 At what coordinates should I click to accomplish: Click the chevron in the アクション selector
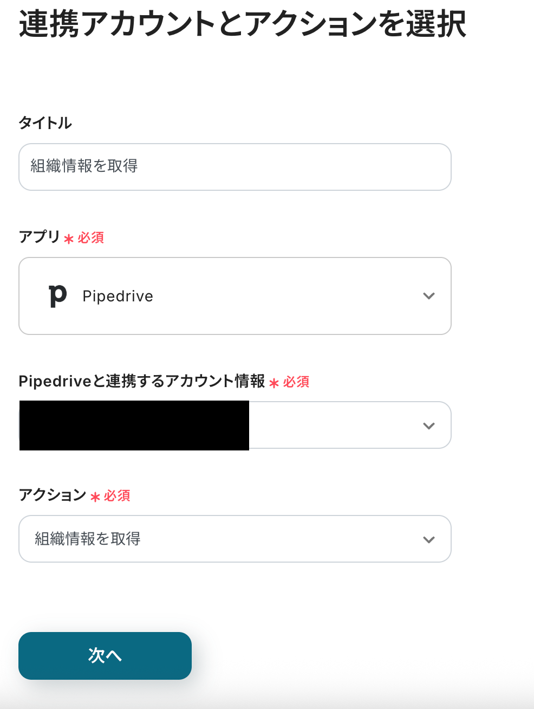pyautogui.click(x=428, y=540)
